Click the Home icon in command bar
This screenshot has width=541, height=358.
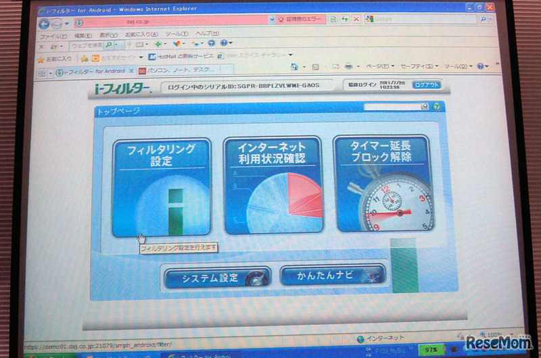(294, 67)
